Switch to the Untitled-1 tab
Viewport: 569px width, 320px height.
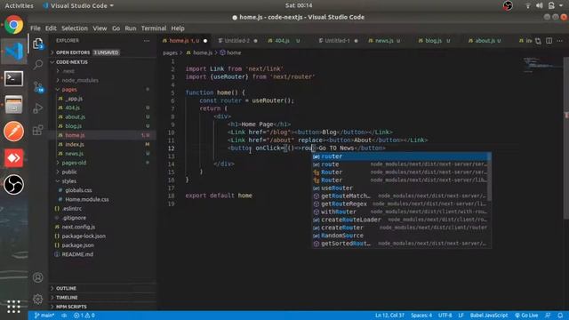[x=338, y=41]
